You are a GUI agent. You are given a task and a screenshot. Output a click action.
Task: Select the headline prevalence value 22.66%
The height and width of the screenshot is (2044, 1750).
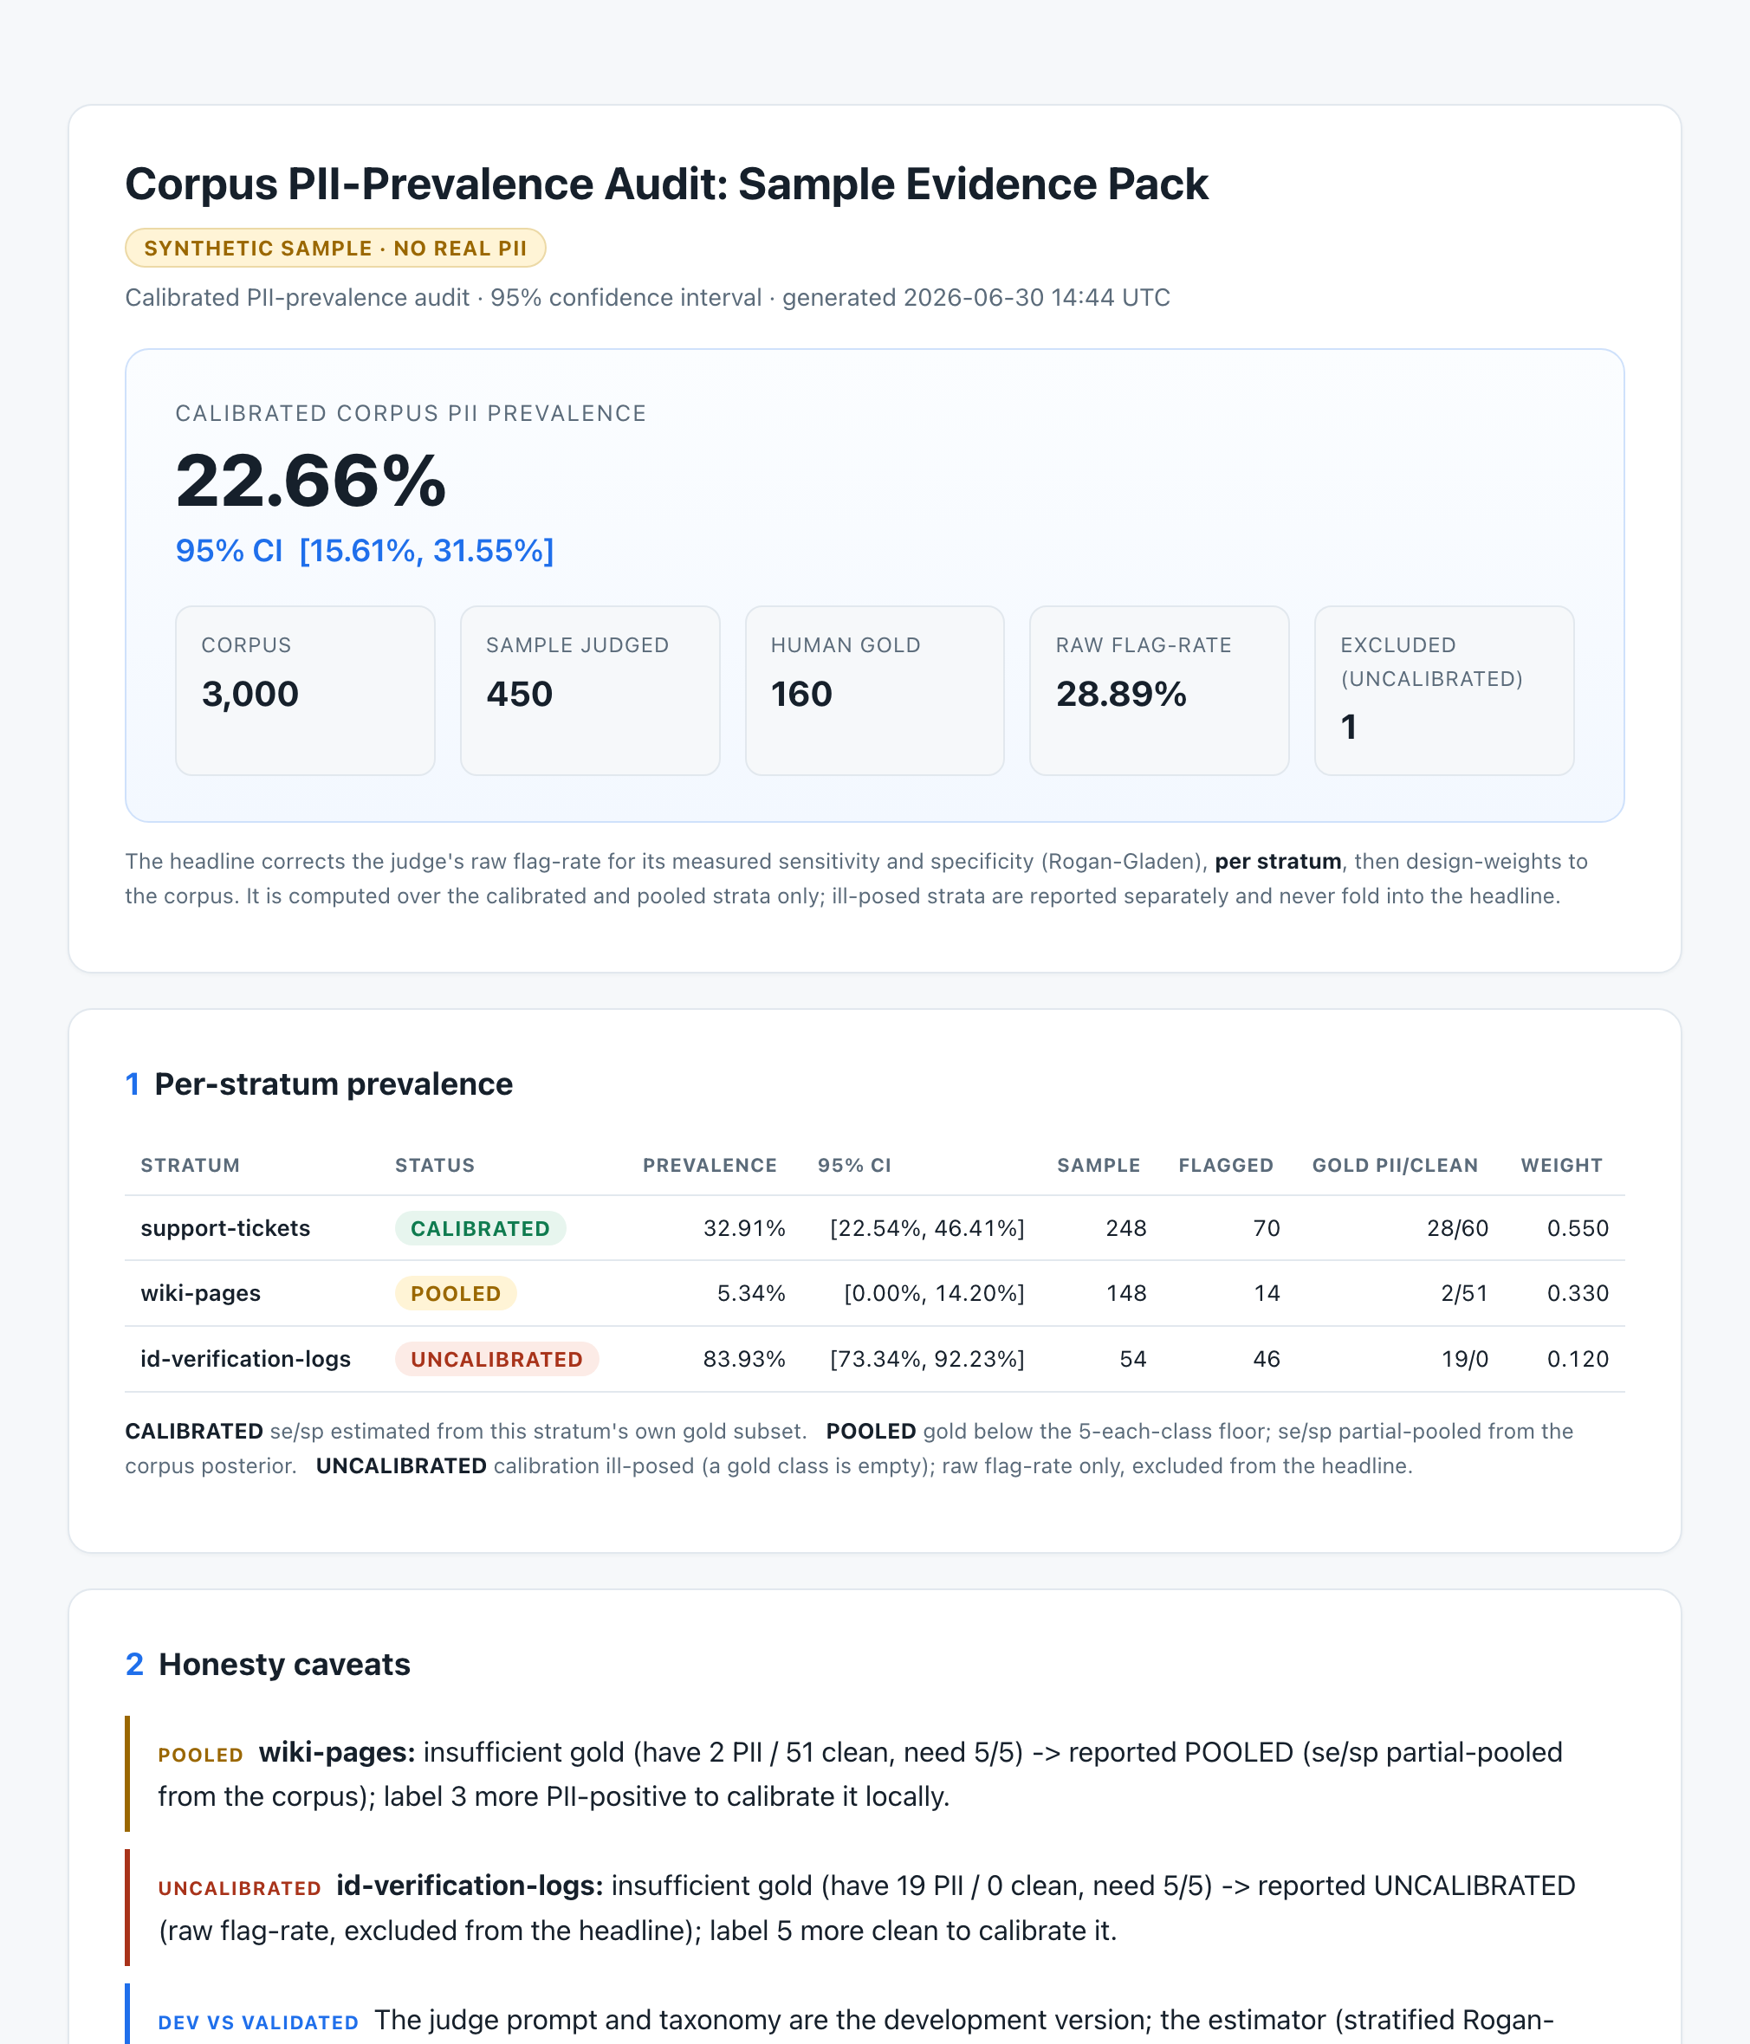pyautogui.click(x=311, y=482)
